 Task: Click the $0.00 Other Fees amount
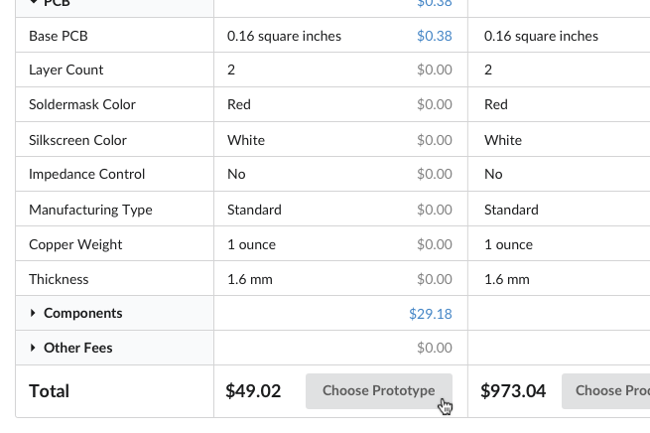pyautogui.click(x=435, y=348)
